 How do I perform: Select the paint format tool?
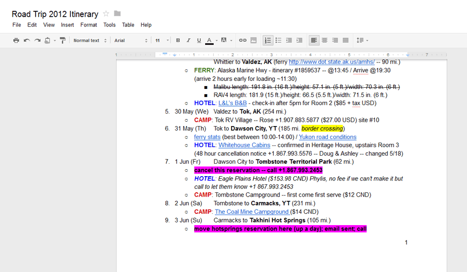[x=63, y=40]
